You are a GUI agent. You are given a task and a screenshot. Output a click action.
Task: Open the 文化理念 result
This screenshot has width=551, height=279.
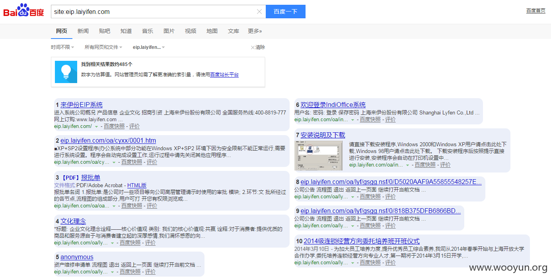coord(73,221)
